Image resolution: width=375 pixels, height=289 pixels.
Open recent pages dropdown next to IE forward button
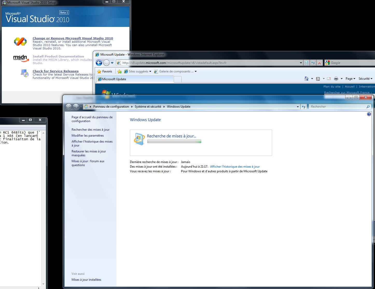tap(112, 63)
